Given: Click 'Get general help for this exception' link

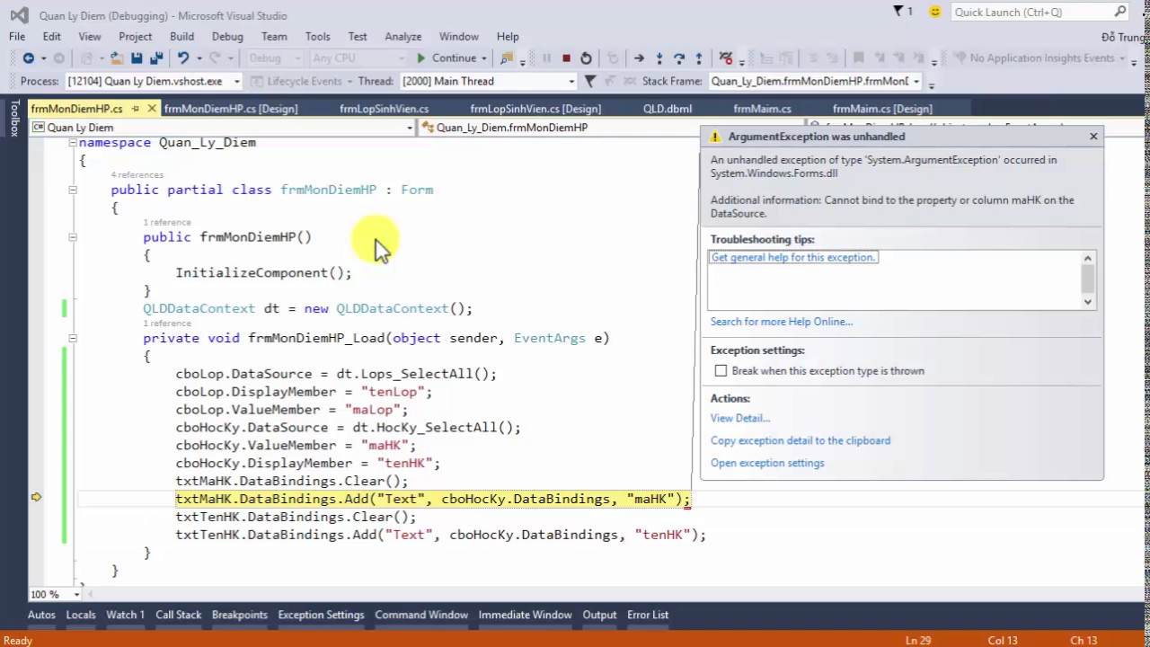Looking at the screenshot, I should click(x=792, y=257).
